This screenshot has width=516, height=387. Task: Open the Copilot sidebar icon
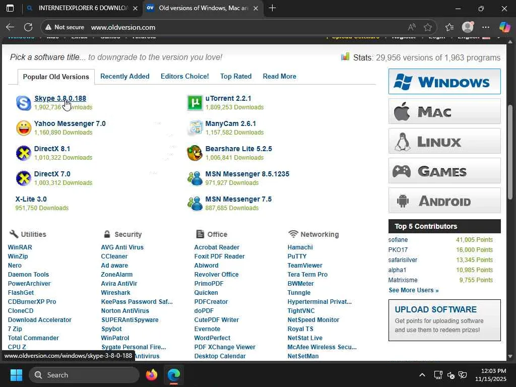pyautogui.click(x=504, y=27)
